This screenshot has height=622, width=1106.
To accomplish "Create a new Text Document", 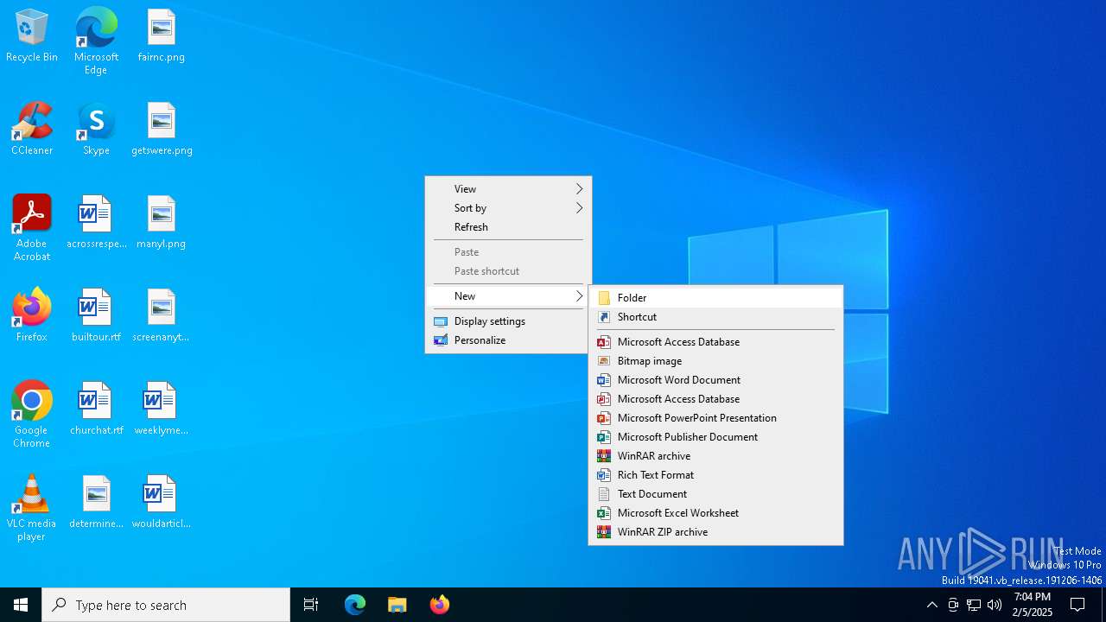I will click(715, 494).
